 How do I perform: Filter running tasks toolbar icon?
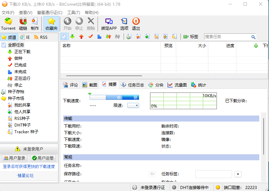[108, 36]
